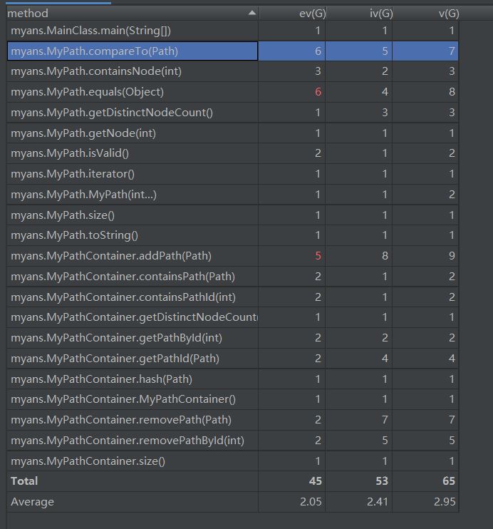The height and width of the screenshot is (529, 493).
Task: Sort by the method column header
Action: click(133, 13)
